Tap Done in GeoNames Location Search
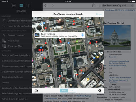The image size is (136, 102). [x=99, y=14]
